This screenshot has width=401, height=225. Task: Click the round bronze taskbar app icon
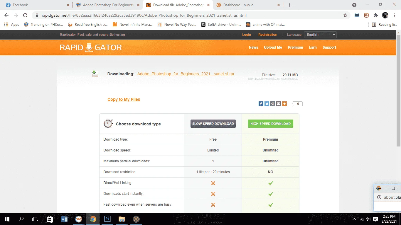[136, 219]
